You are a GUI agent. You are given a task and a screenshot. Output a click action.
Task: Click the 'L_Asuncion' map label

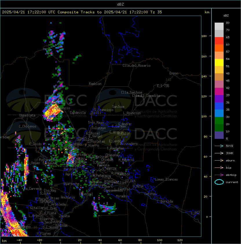click(132, 113)
